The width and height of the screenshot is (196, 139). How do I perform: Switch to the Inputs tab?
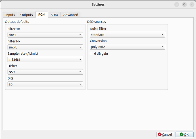[10, 15]
